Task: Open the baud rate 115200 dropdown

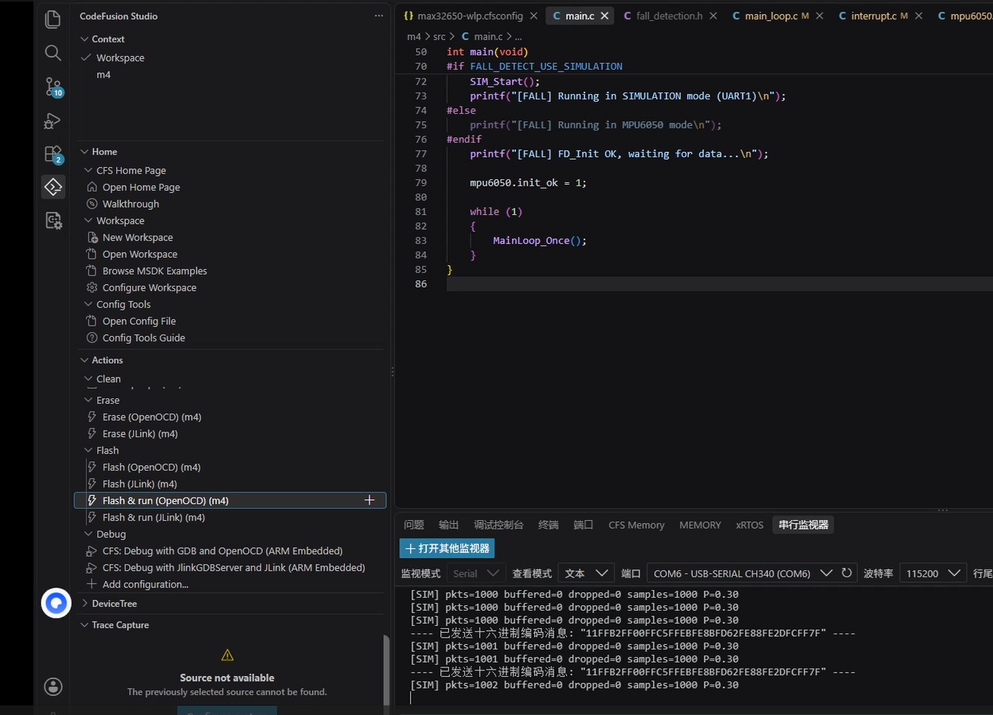Action: point(932,573)
